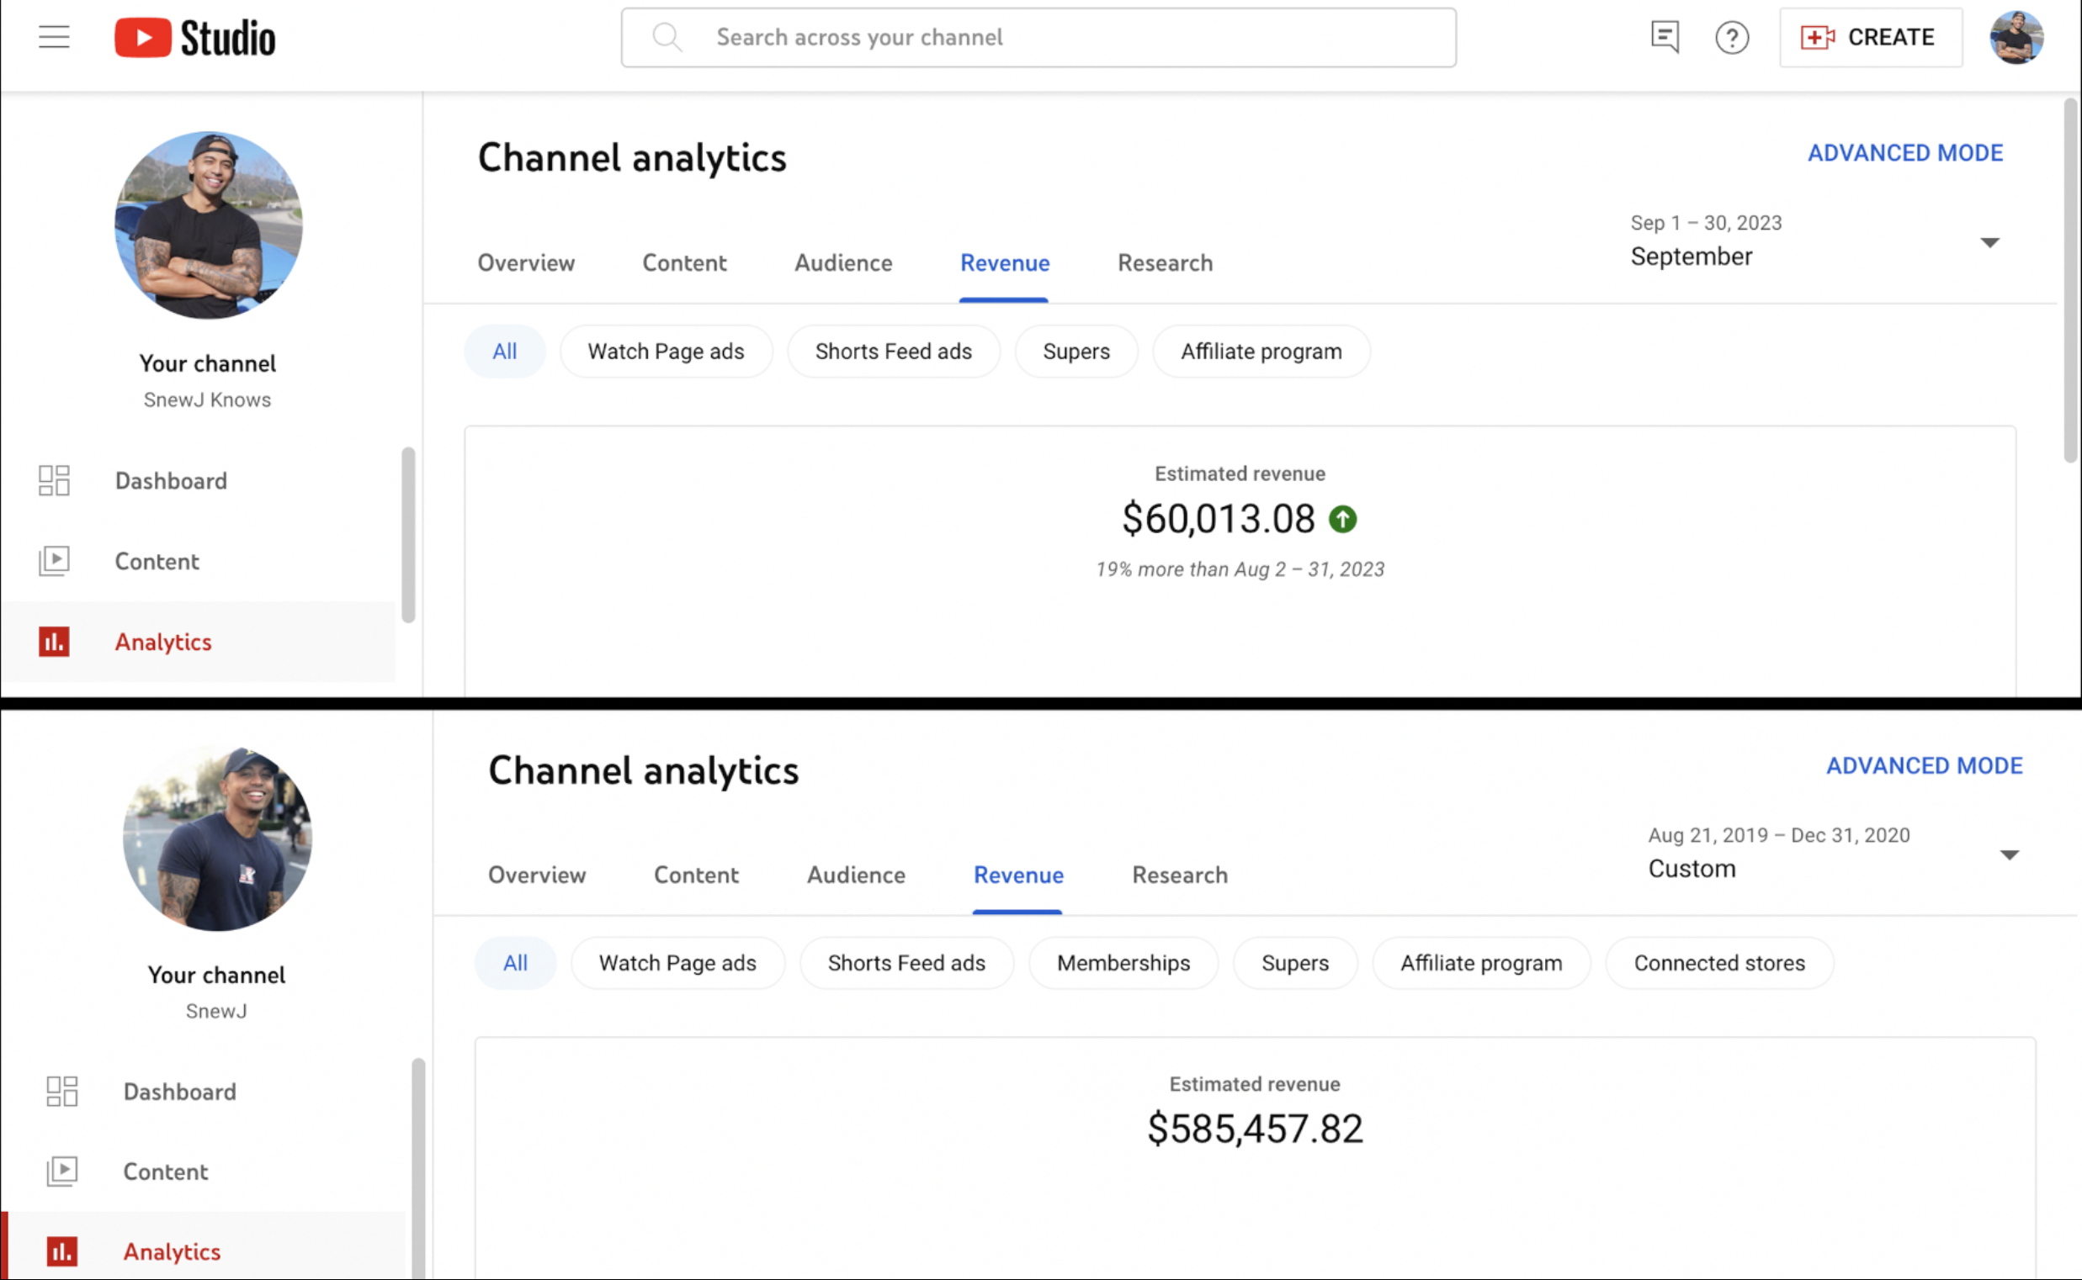Open Dashboard label in lower sidebar
2082x1280 pixels.
[x=179, y=1092]
